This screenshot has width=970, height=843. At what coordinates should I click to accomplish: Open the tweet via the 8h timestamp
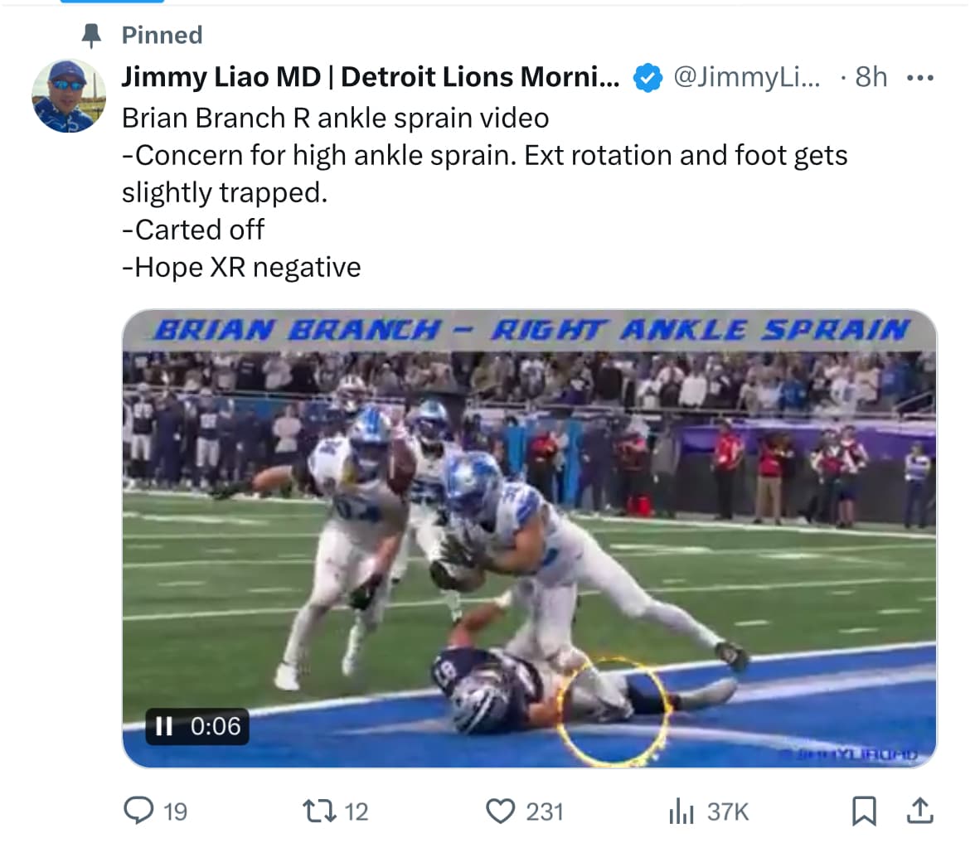(871, 77)
